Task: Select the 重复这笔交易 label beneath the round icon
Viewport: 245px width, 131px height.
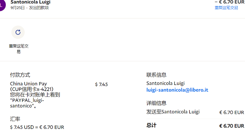Action: (x=19, y=49)
